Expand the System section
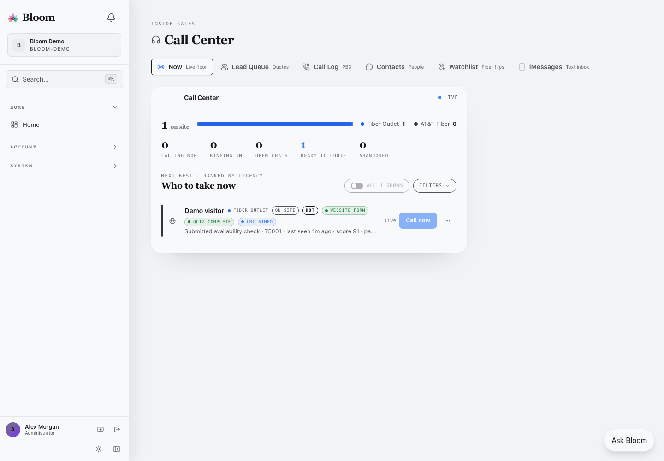The height and width of the screenshot is (461, 664). tap(64, 166)
